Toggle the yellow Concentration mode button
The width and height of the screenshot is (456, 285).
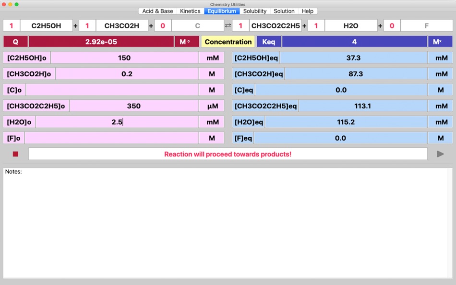pos(228,42)
